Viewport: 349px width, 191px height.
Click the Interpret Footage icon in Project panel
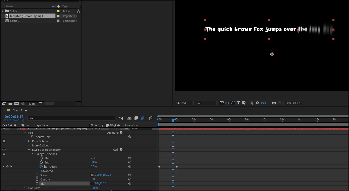[x=4, y=104]
